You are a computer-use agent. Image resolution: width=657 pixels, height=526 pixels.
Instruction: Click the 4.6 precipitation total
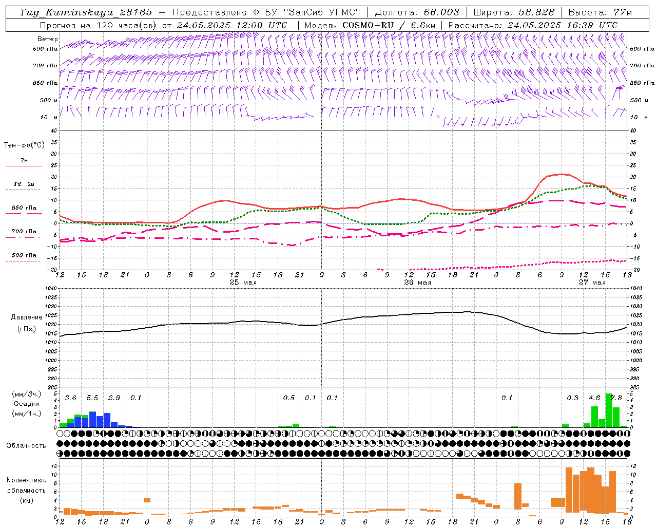click(x=594, y=398)
